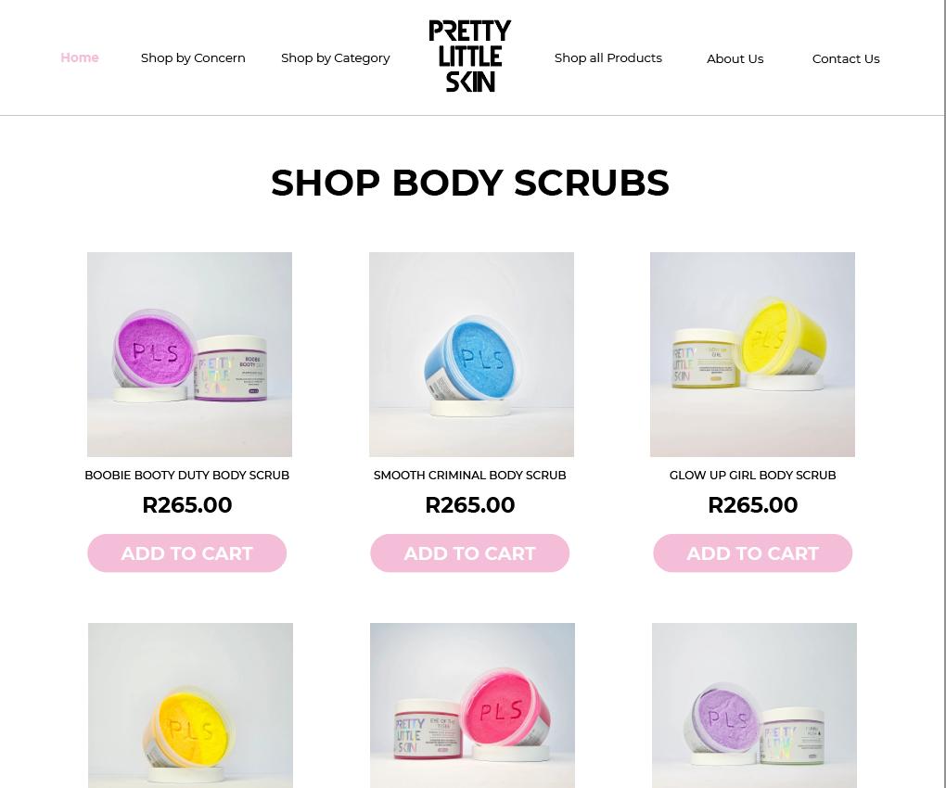This screenshot has height=788, width=946.
Task: Open the Contact Us page
Action: (846, 58)
